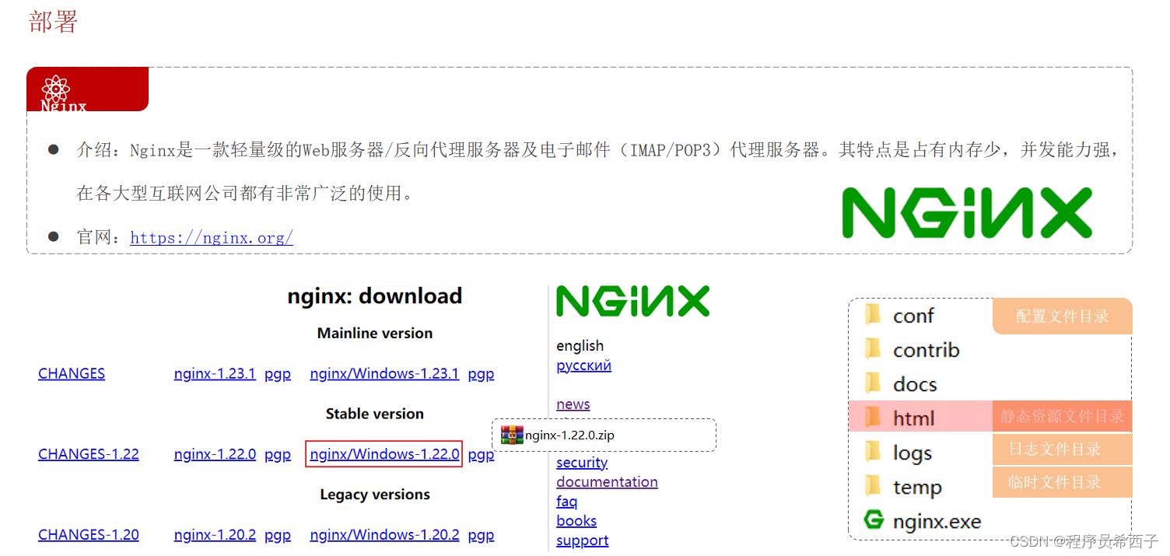Select the nginx-1.22.0.zip file name
Screen dimensions: 1170x556
coord(569,435)
